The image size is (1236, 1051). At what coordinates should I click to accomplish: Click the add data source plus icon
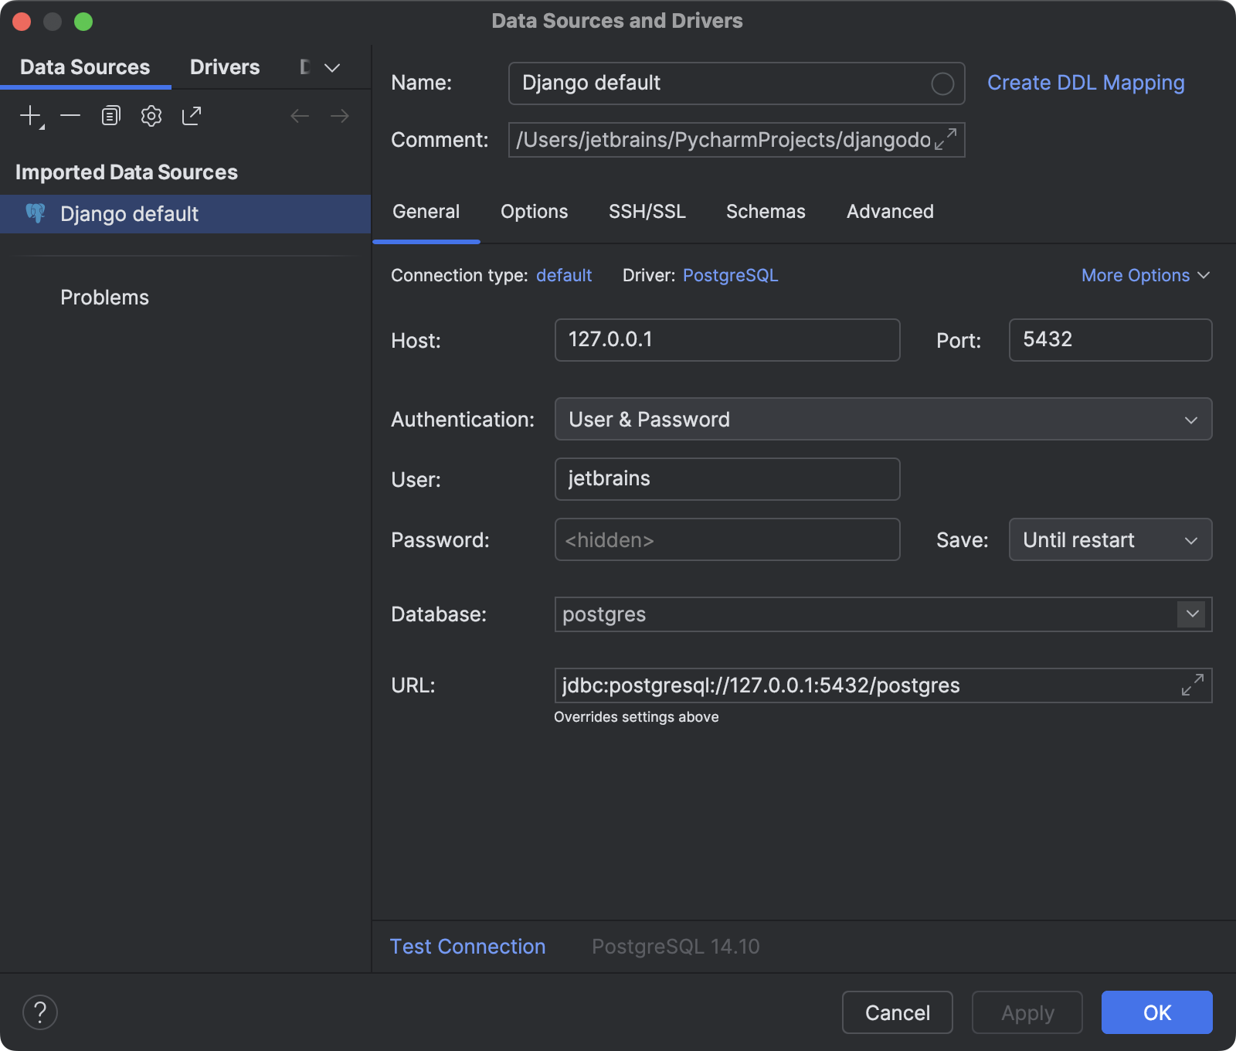30,116
